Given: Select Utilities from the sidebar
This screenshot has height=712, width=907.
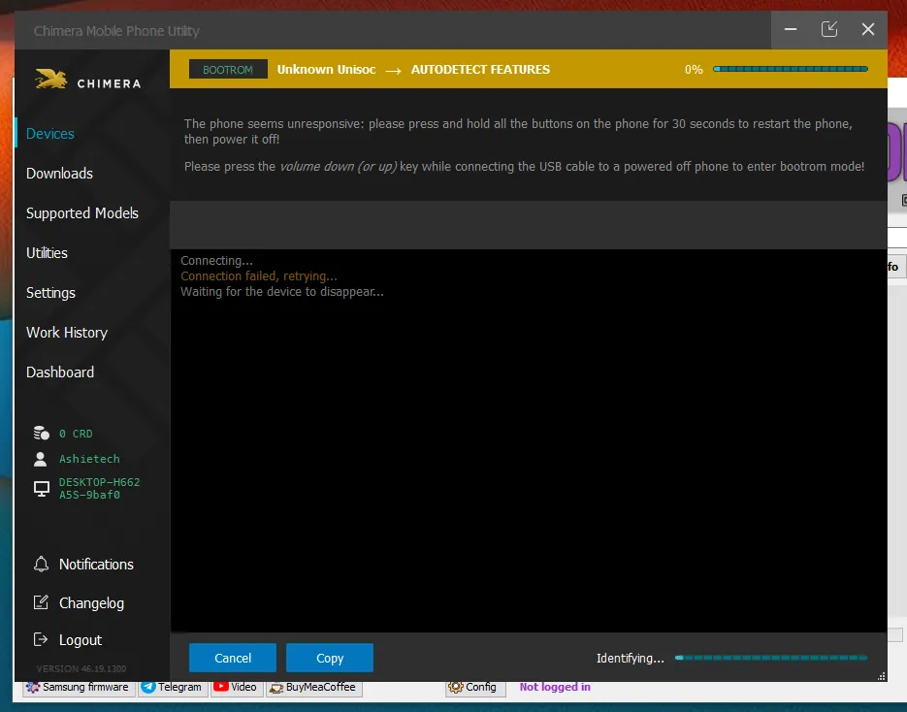Looking at the screenshot, I should (47, 253).
